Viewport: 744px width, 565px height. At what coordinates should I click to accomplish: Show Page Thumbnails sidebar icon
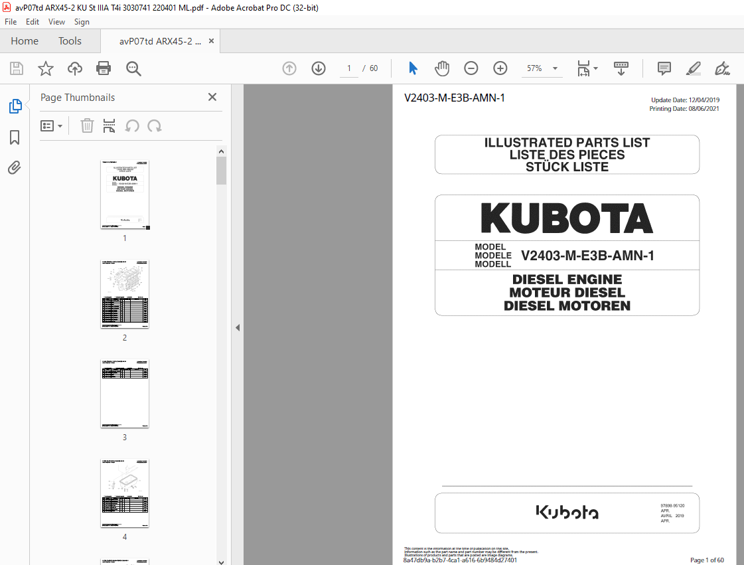pos(15,106)
